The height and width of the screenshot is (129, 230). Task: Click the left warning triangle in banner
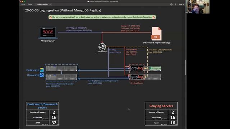(x=50, y=17)
